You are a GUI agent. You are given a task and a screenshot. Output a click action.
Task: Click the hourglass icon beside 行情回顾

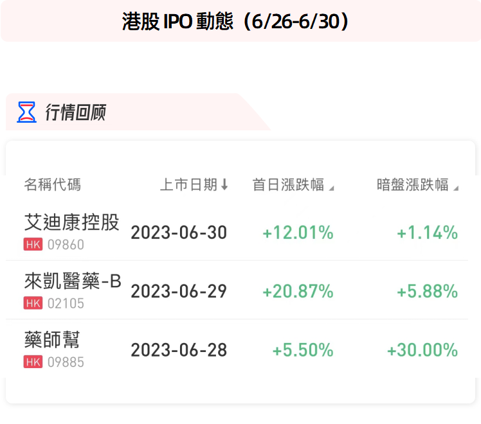(26, 112)
